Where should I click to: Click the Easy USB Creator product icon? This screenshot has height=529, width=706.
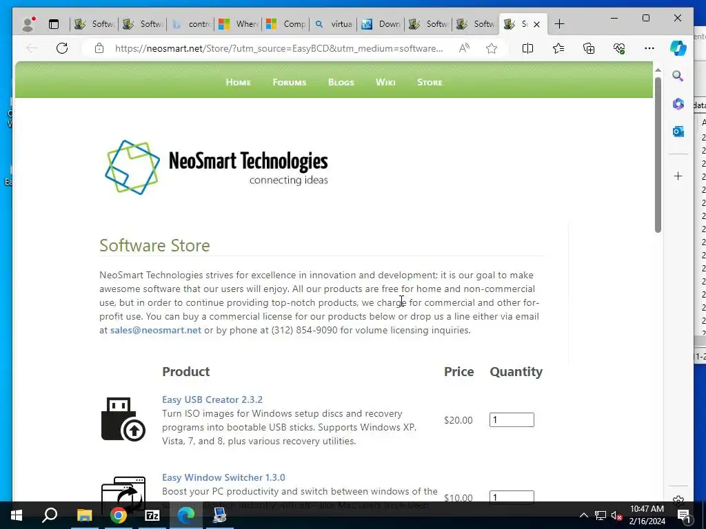123,419
